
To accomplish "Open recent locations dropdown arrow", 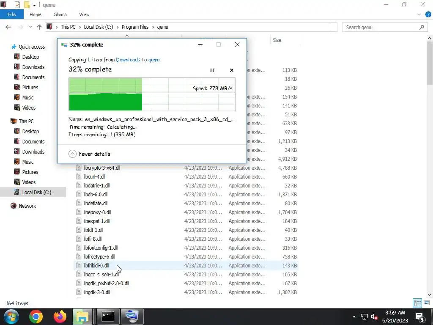I will pos(30,27).
